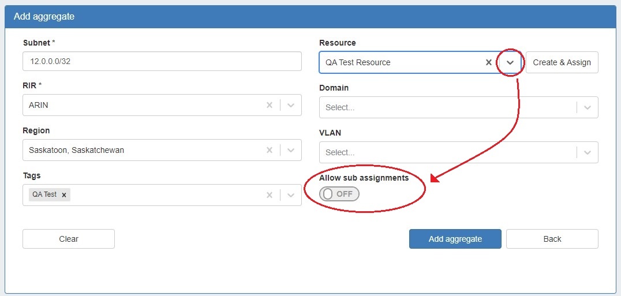Open the Tags dropdown arrow
The height and width of the screenshot is (296, 621).
click(x=291, y=195)
